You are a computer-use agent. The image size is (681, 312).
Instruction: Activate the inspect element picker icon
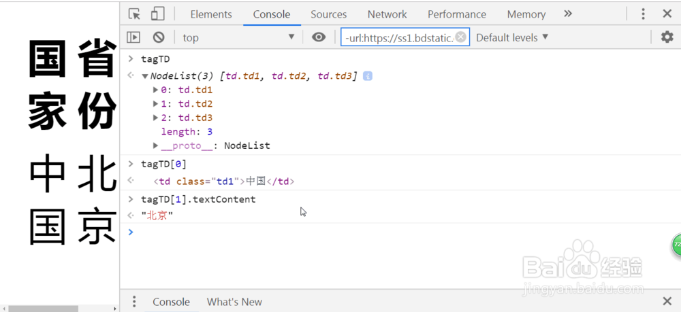(x=135, y=14)
